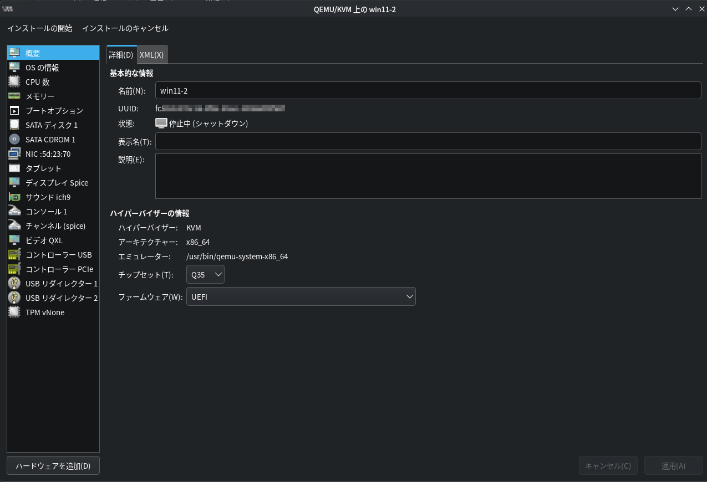Close the win11-2 window
This screenshot has width=707, height=482.
click(x=701, y=9)
